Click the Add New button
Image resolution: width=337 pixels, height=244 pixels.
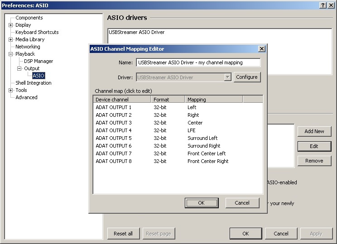(x=314, y=131)
